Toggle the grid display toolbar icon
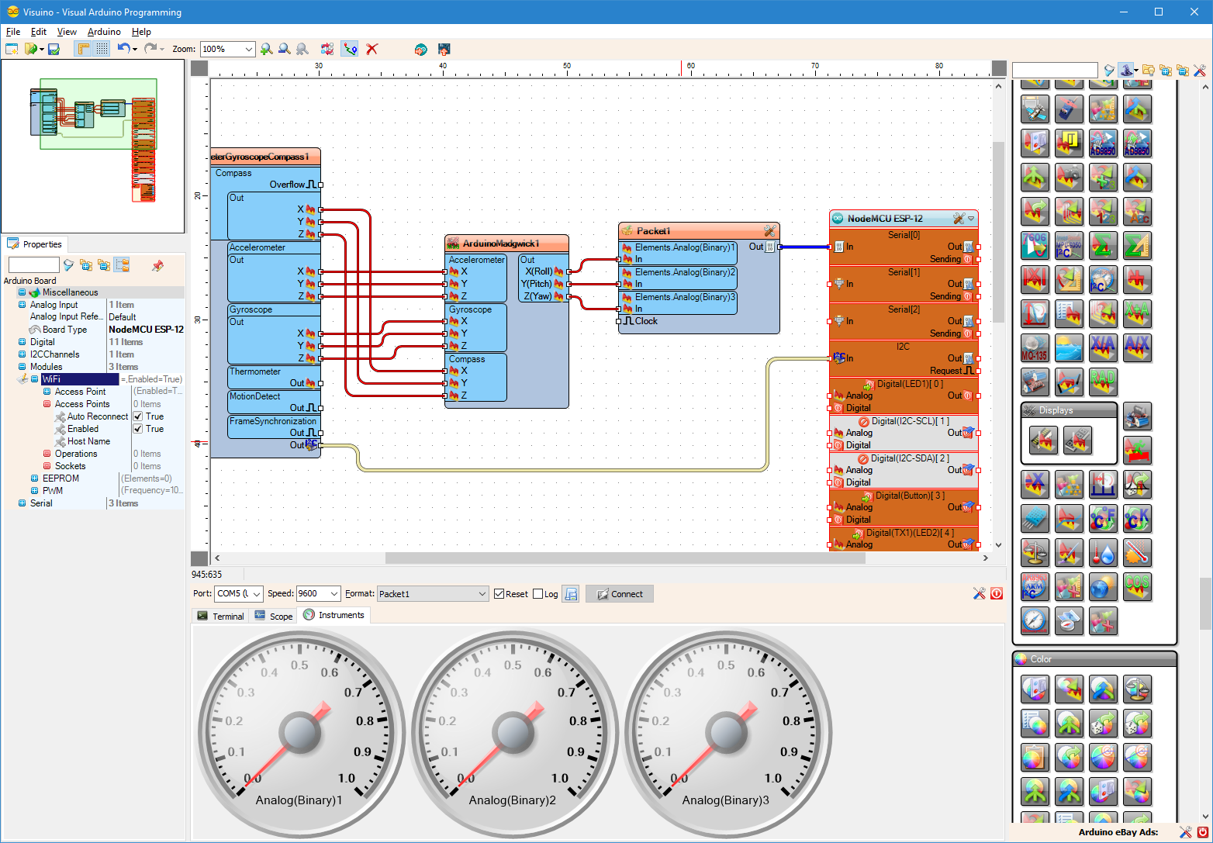 point(102,49)
